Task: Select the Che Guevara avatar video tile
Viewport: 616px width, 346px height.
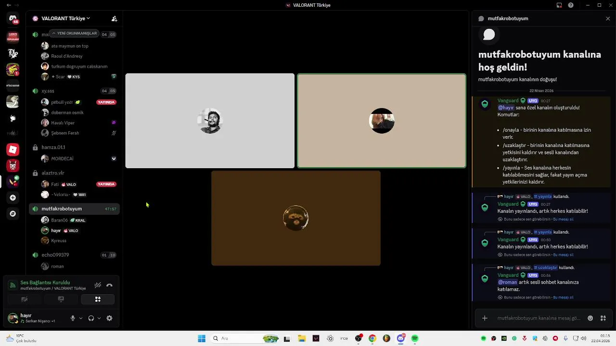Action: point(210,121)
